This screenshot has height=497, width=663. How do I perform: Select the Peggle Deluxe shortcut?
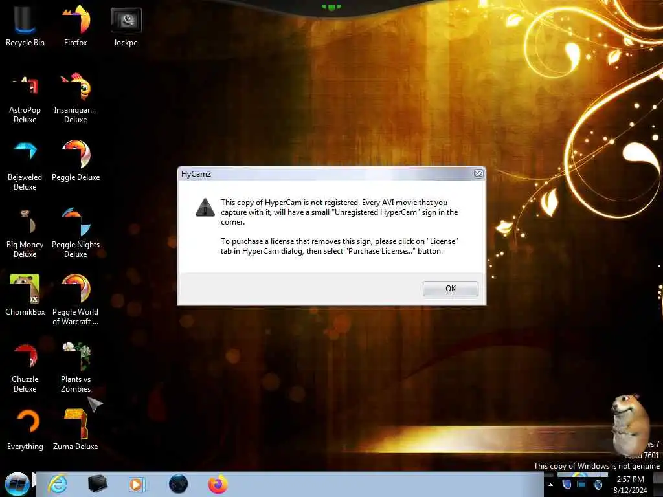76,161
